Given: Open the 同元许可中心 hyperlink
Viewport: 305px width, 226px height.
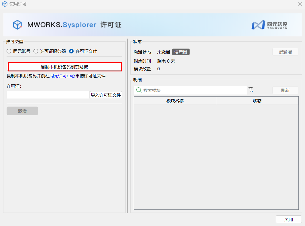Looking at the screenshot, I should [x=62, y=76].
